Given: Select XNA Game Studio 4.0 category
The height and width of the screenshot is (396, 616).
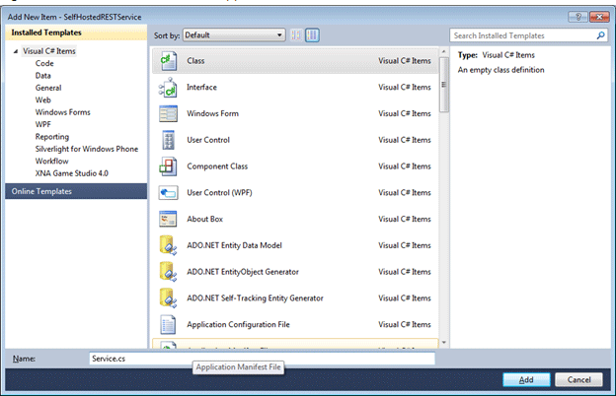Looking at the screenshot, I should point(71,173).
